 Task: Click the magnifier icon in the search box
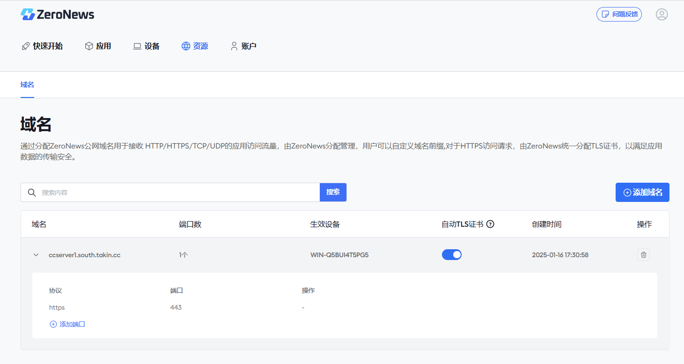(32, 193)
